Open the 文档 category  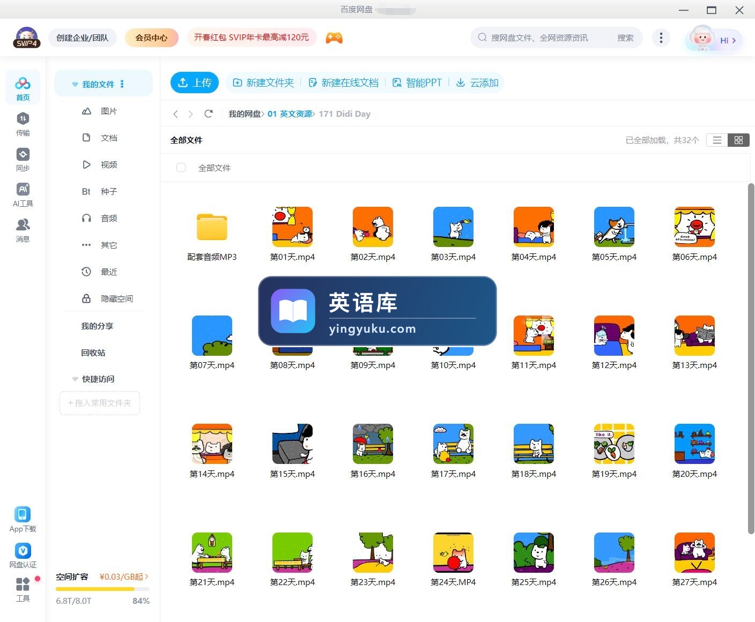tap(100, 138)
